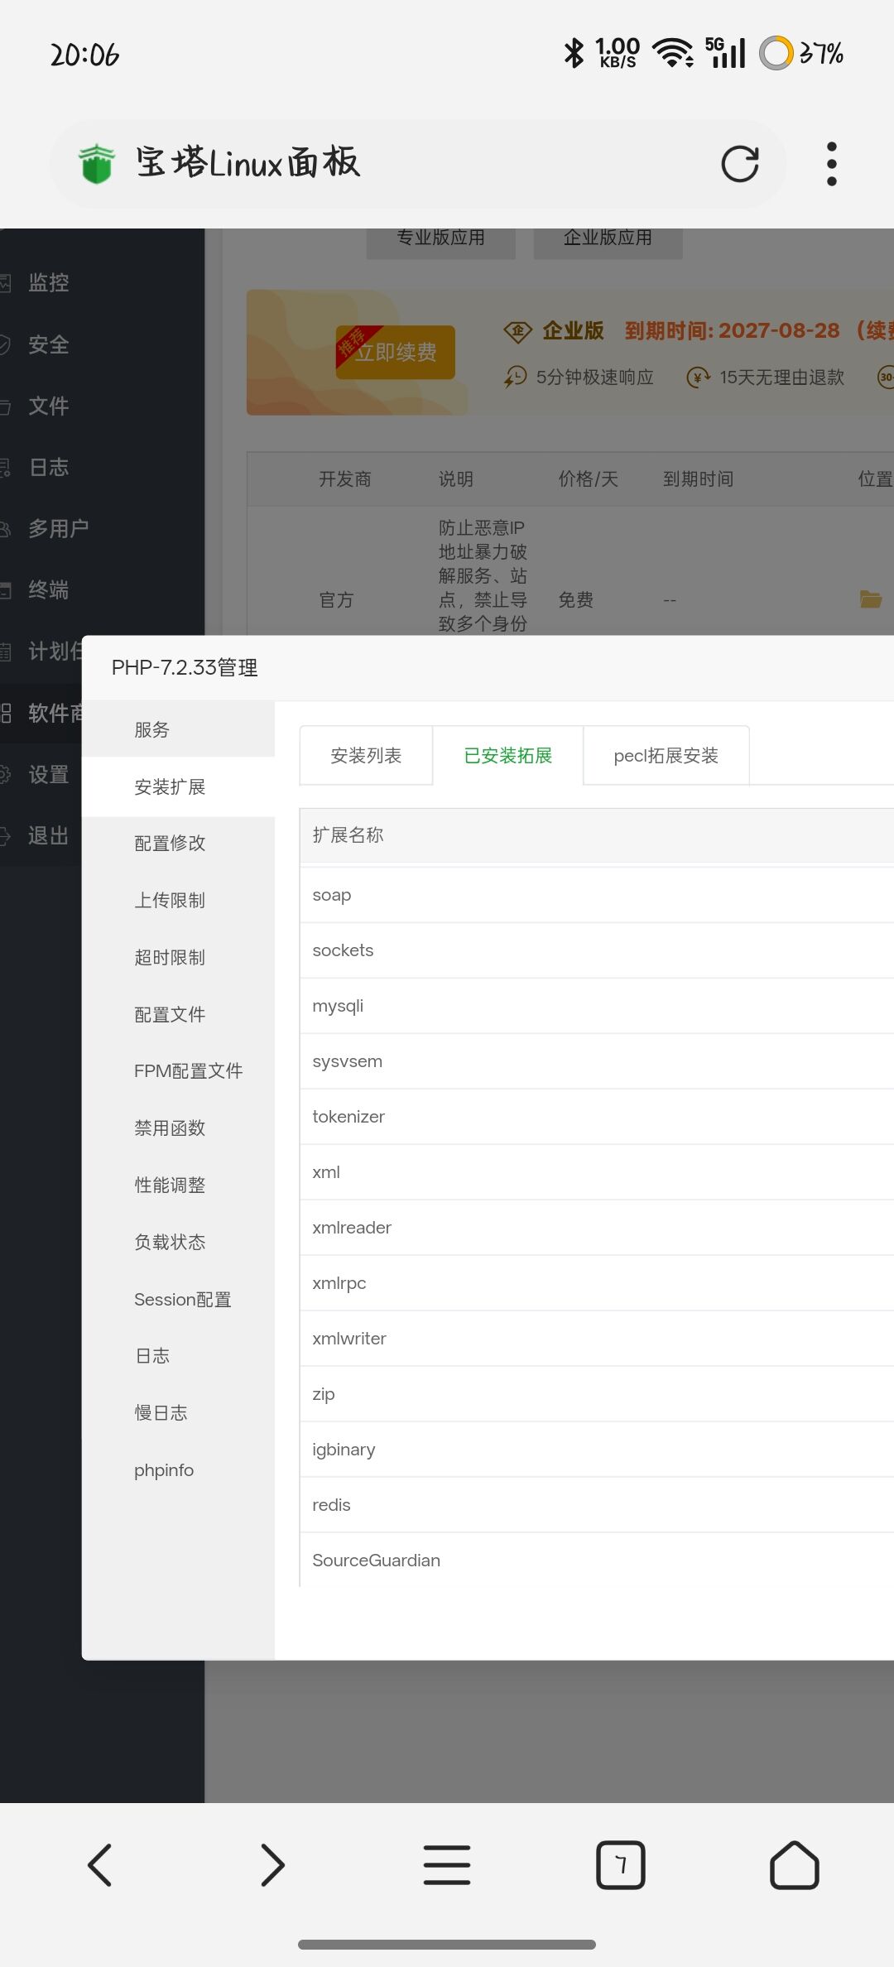
Task: Tap the 企业版 diamond icon
Action: 517,331
